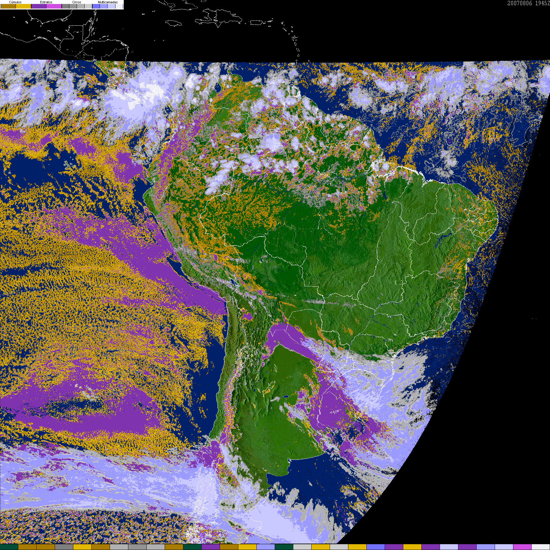Select the dark purple Estratos legend swatch

coord(39,6)
